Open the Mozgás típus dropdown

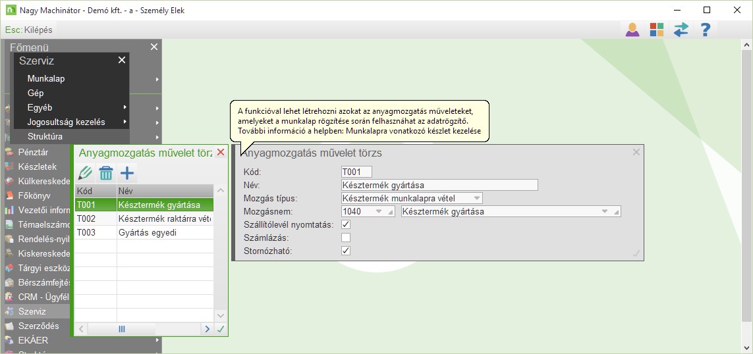476,198
